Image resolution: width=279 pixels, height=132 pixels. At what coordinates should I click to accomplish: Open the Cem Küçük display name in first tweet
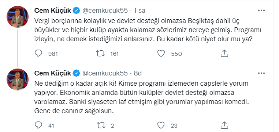tap(53, 11)
